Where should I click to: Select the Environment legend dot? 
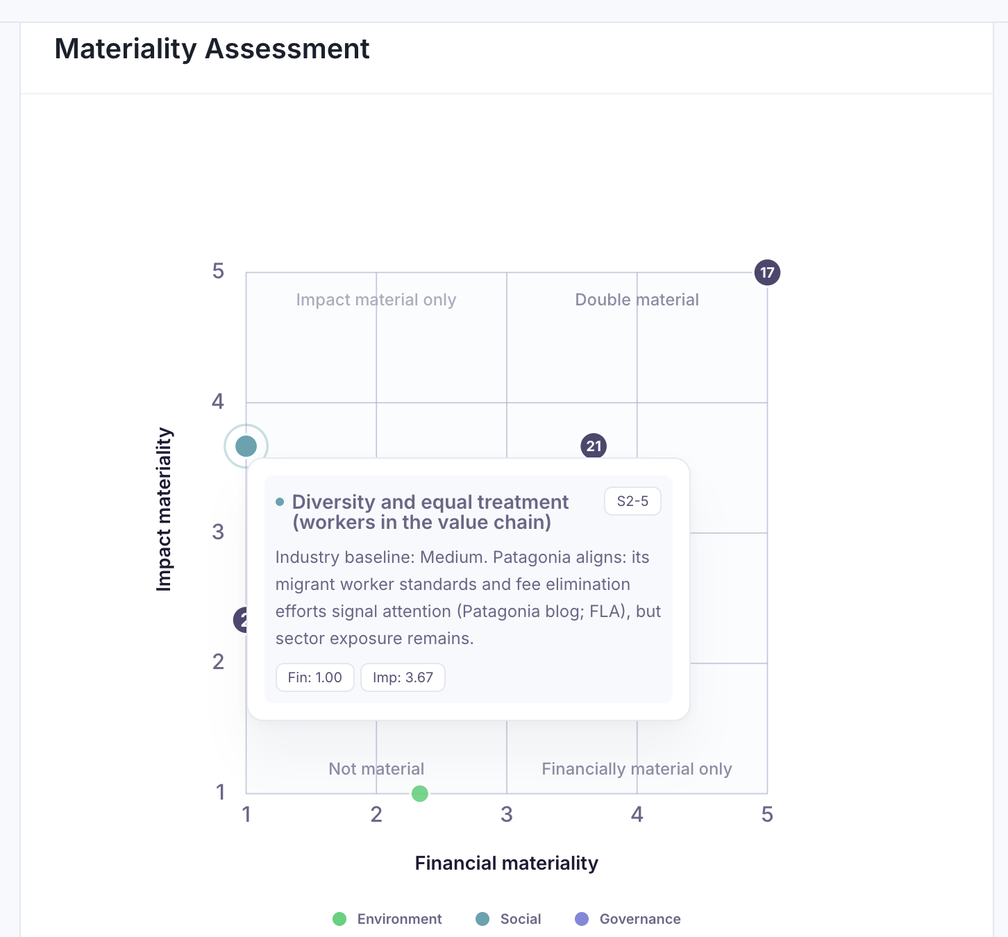pyautogui.click(x=339, y=918)
